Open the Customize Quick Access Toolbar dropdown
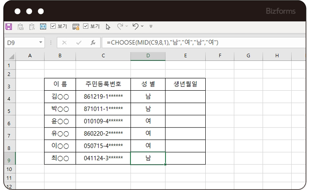The image size is (309, 190). (151, 26)
